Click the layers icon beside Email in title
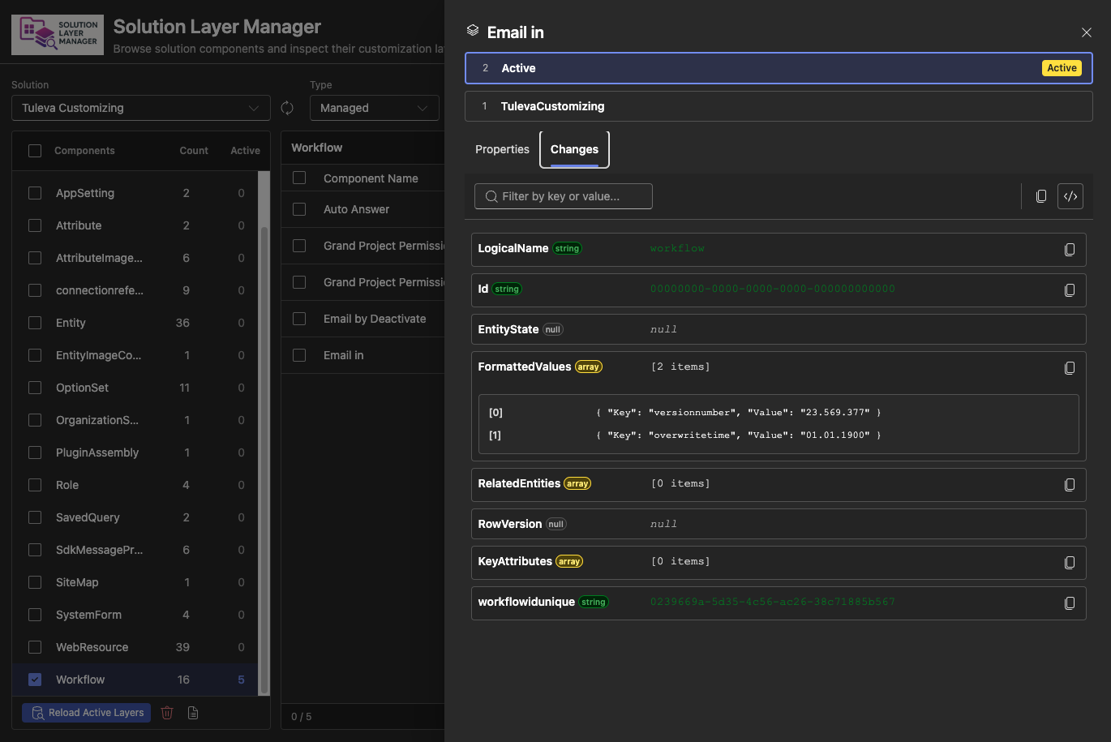 (473, 31)
